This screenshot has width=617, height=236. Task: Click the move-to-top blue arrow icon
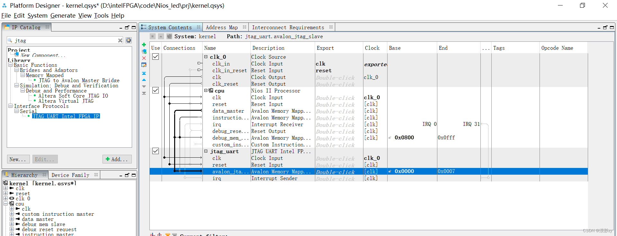[x=144, y=73]
